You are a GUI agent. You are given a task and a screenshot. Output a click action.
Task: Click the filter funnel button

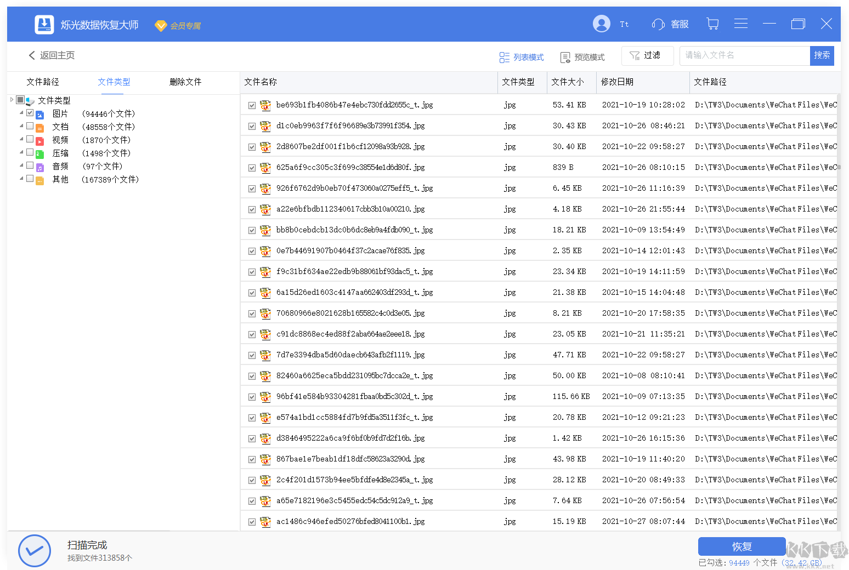pos(647,55)
